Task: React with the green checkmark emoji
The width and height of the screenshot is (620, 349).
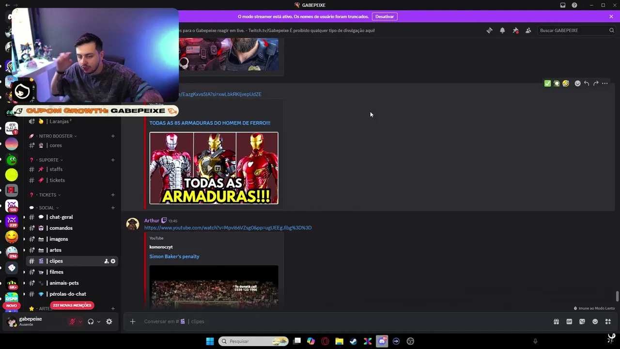Action: pos(547,83)
